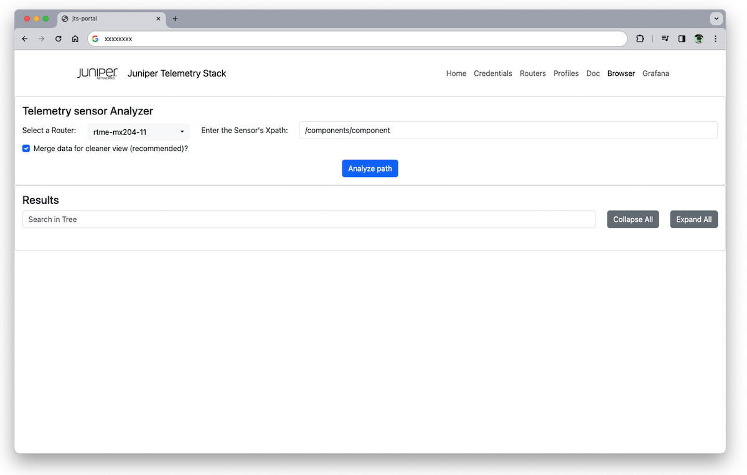747x475 pixels.
Task: Select a router from rtme-mx204-11 dropdown
Action: 138,131
